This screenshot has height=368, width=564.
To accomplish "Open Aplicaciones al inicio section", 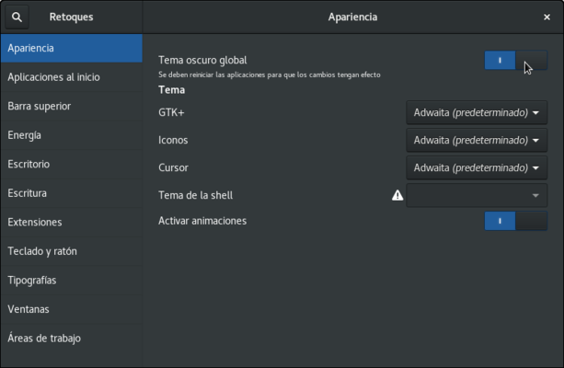I will (x=71, y=77).
